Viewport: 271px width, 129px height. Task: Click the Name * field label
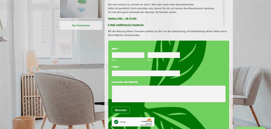[115, 49]
